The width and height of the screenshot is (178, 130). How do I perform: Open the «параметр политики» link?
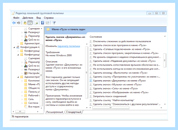click(x=69, y=46)
